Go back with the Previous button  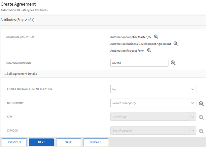click(15, 142)
